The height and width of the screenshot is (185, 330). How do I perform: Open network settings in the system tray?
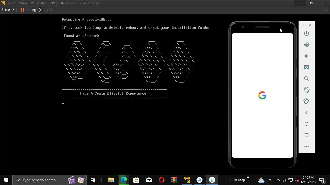tap(291, 180)
